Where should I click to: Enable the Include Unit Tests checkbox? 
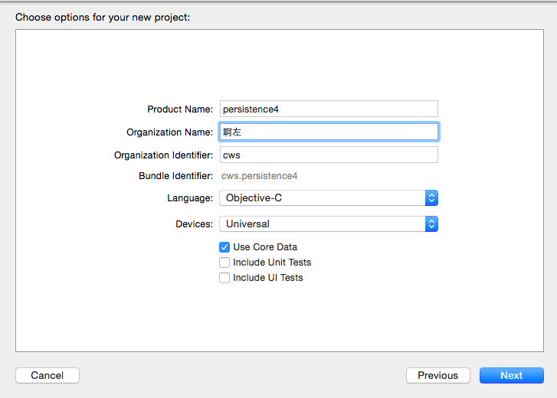pos(224,263)
